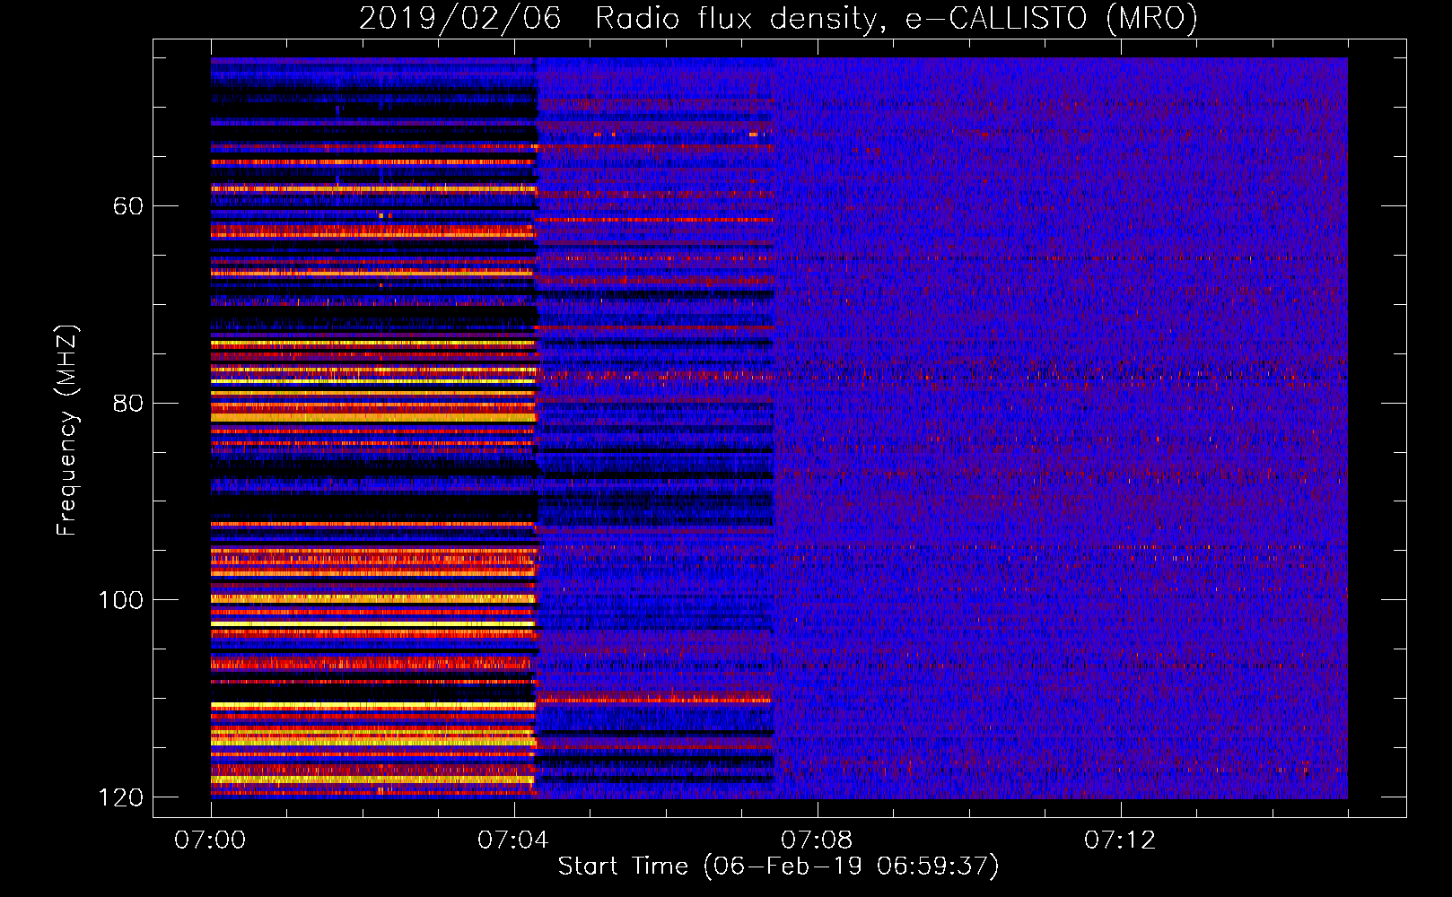Image resolution: width=1452 pixels, height=897 pixels.
Task: Click the 07:08 time tick label
Action: [817, 840]
